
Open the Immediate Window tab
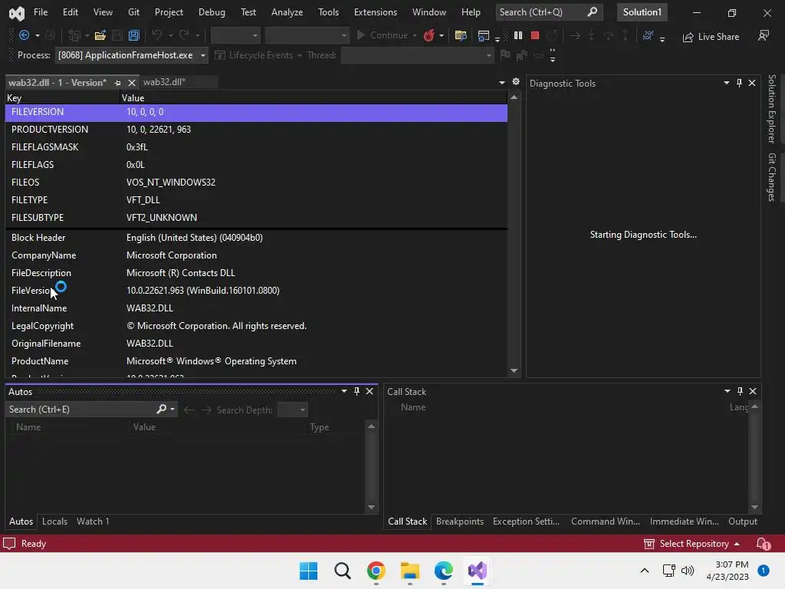point(684,522)
